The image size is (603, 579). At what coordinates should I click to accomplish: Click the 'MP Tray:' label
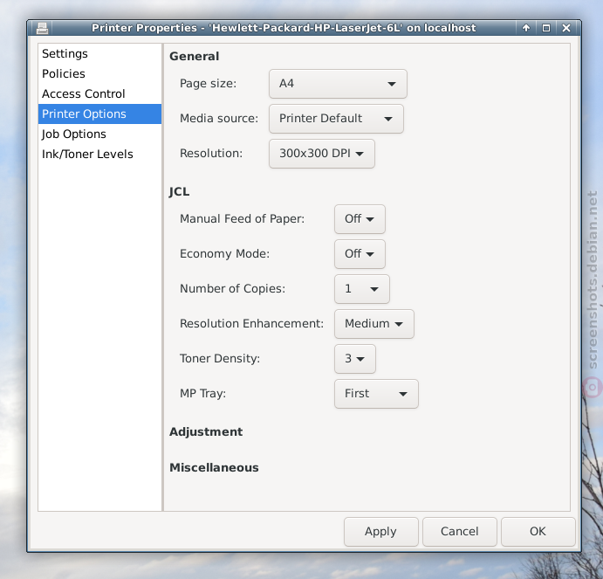pos(203,394)
